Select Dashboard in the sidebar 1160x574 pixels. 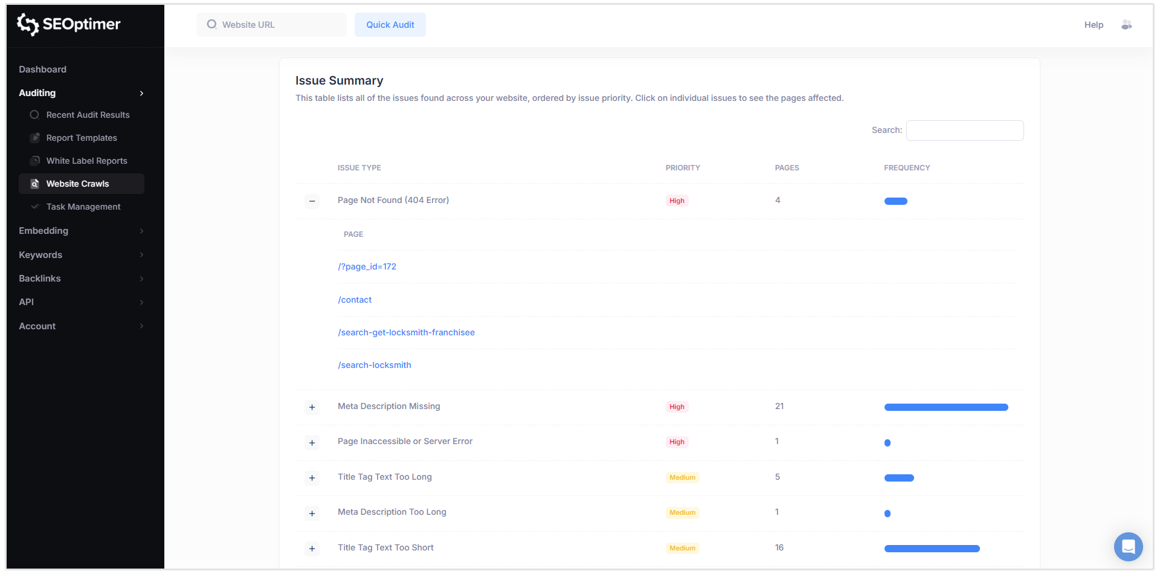[42, 69]
